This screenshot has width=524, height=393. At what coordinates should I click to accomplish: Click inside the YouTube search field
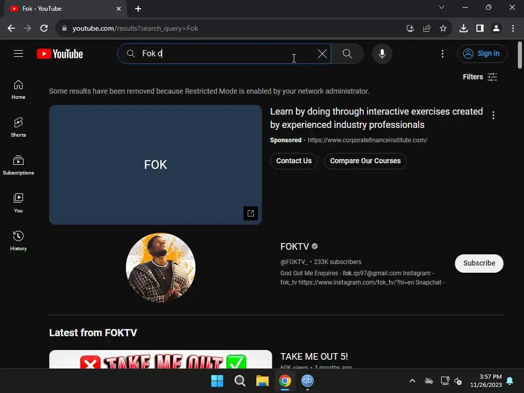pos(224,53)
